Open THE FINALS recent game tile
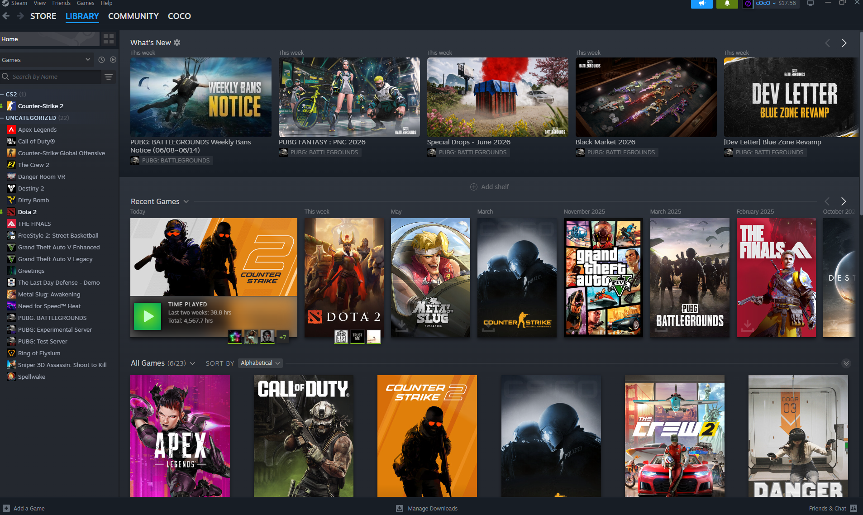Viewport: 863px width, 515px height. pos(776,277)
